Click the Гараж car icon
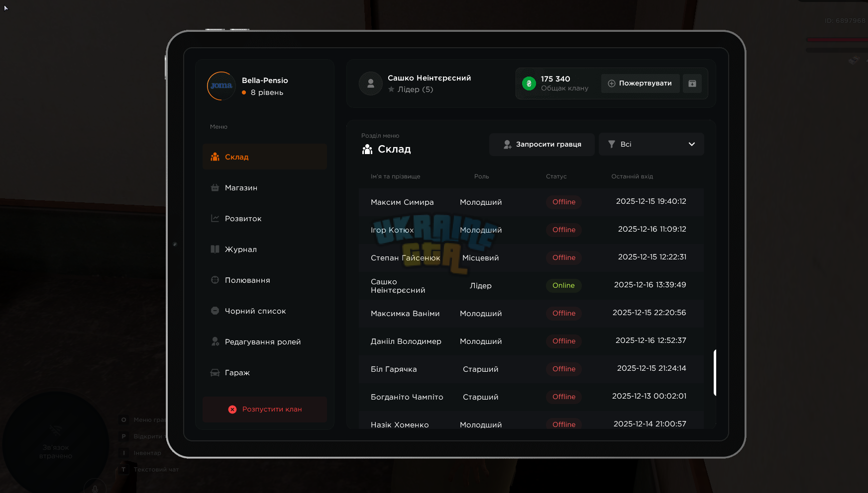 tap(215, 373)
